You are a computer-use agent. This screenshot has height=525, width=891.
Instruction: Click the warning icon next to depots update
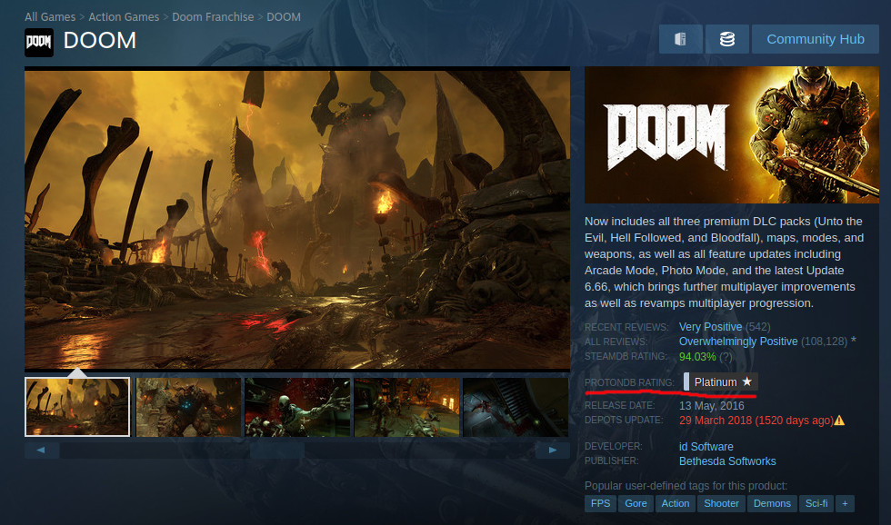[839, 421]
